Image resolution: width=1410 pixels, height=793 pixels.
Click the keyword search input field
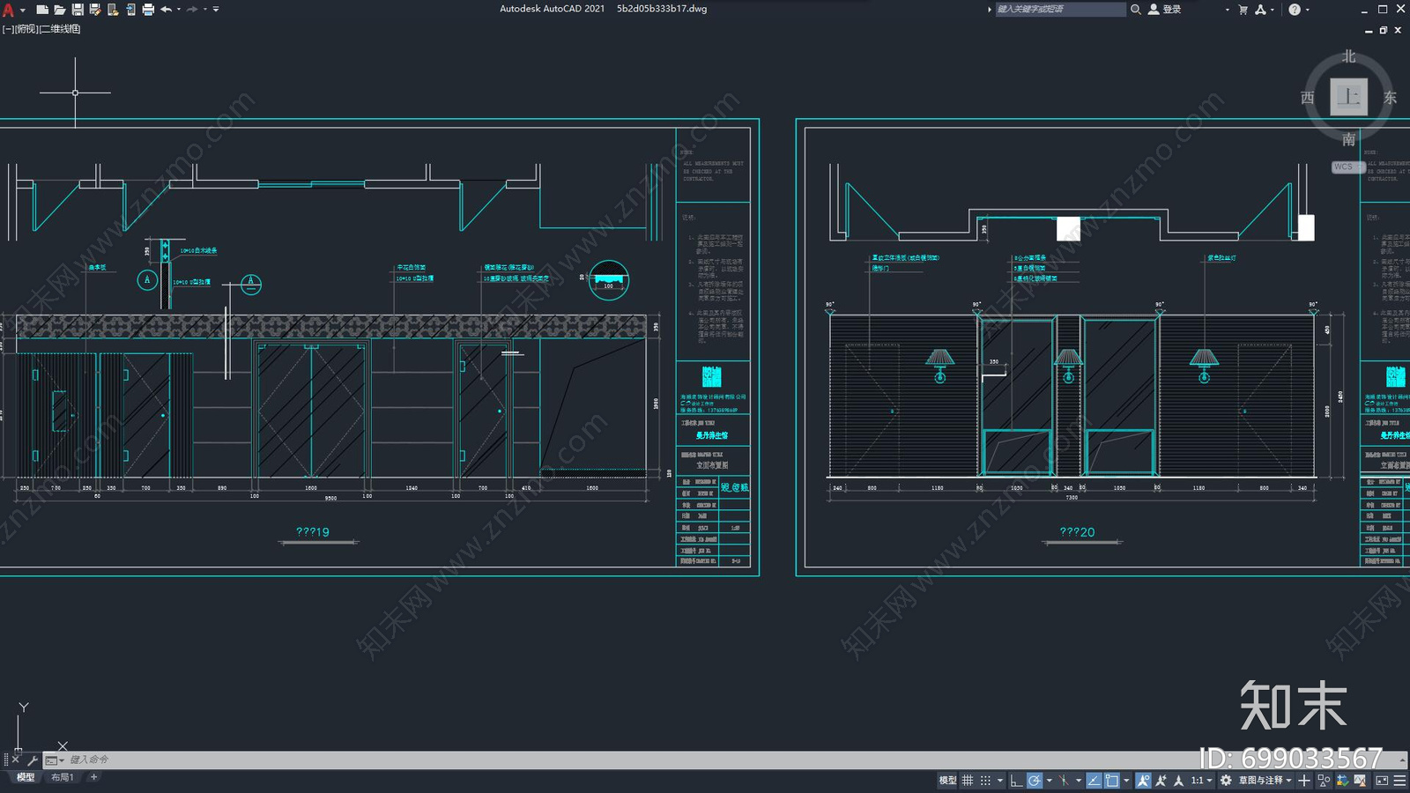coord(1060,10)
